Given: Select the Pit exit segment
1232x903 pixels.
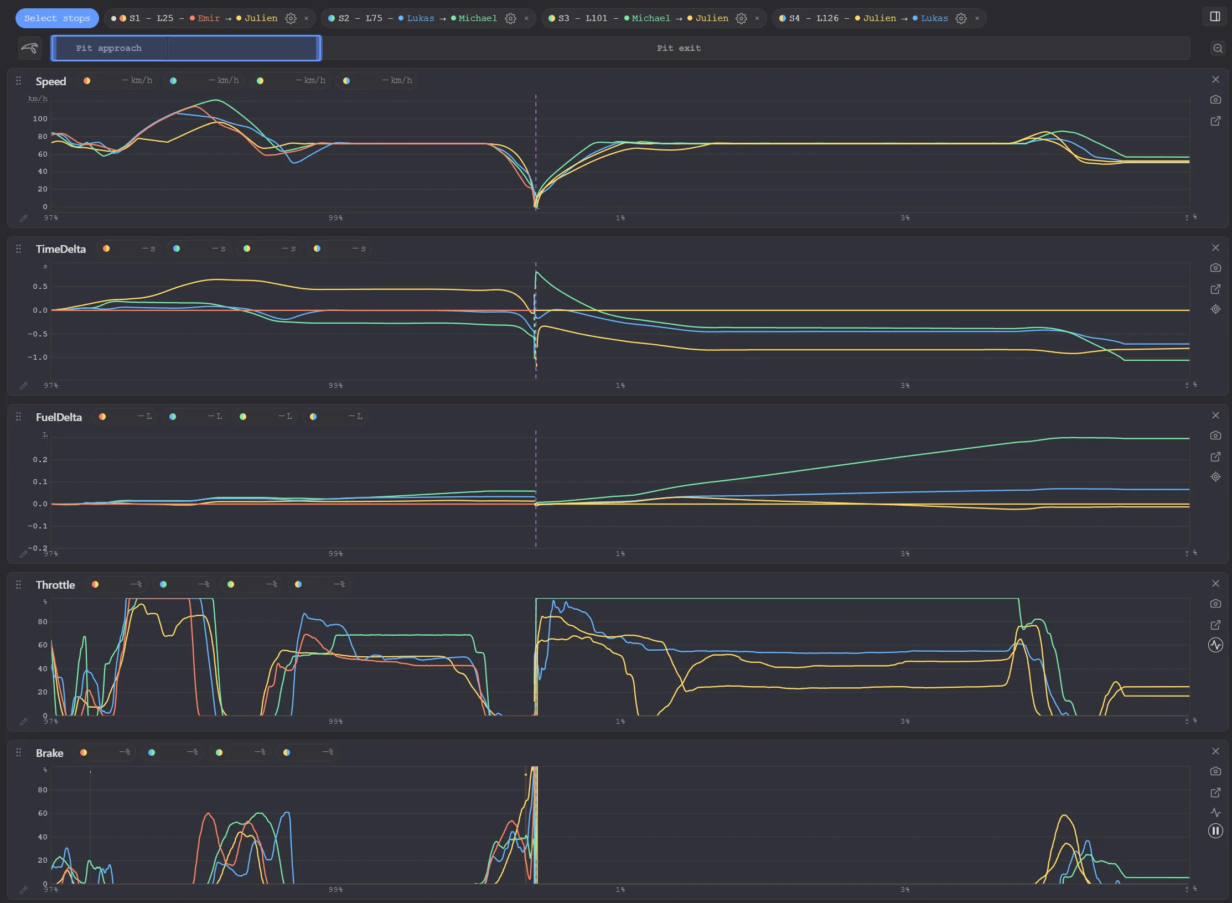Looking at the screenshot, I should pos(679,48).
